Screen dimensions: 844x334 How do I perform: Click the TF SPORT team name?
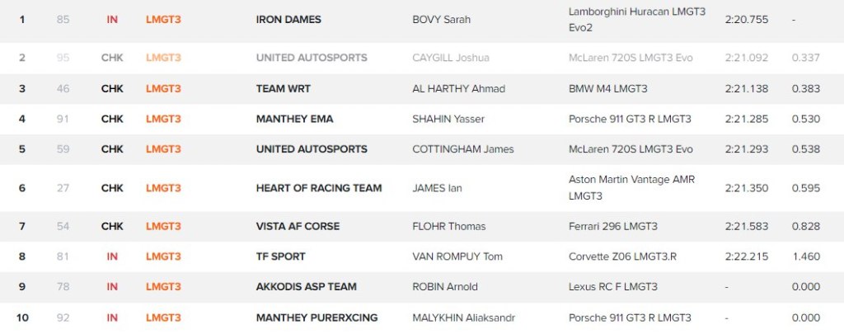(280, 256)
